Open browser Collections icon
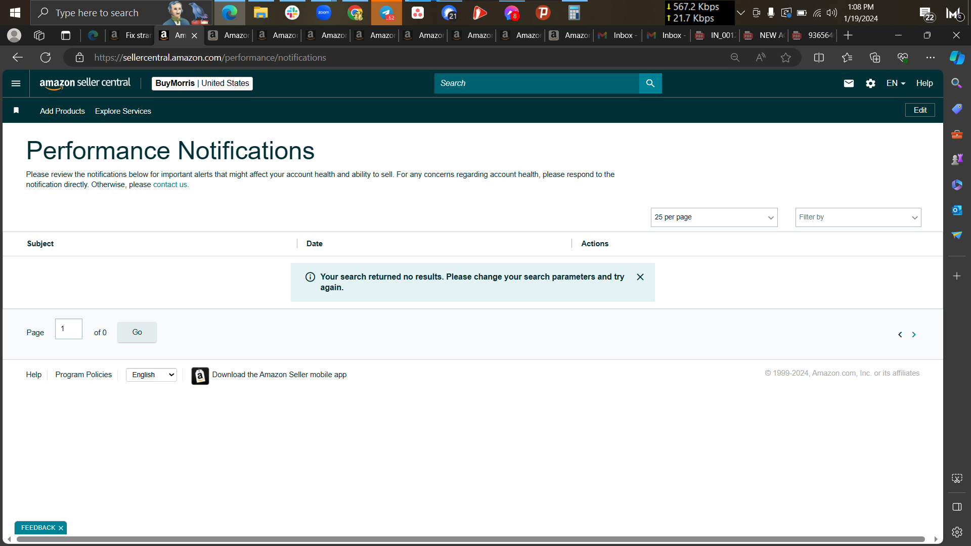The width and height of the screenshot is (971, 546). point(875,58)
